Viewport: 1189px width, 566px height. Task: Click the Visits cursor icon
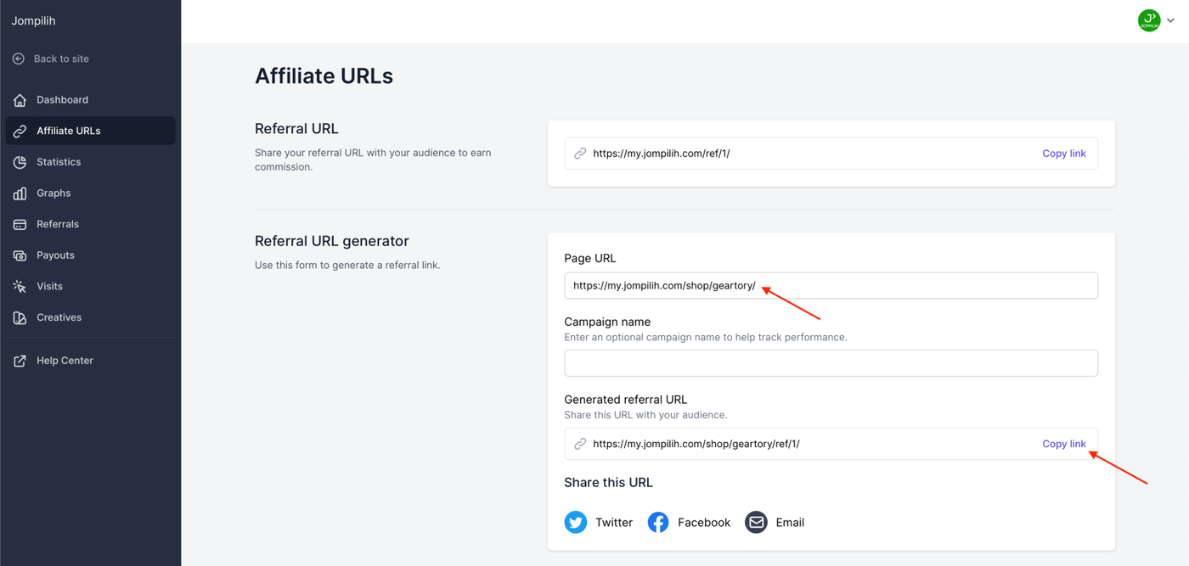20,287
